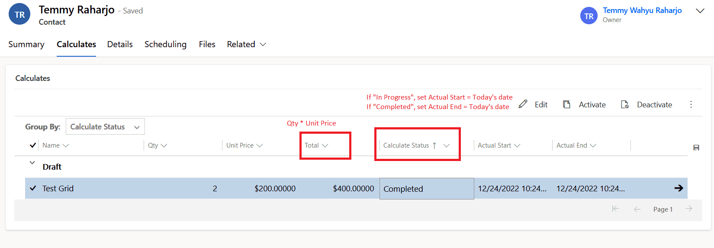Screen dimensions: 714x248
Task: Open Test Grid record via arrow icon
Action: (x=679, y=188)
